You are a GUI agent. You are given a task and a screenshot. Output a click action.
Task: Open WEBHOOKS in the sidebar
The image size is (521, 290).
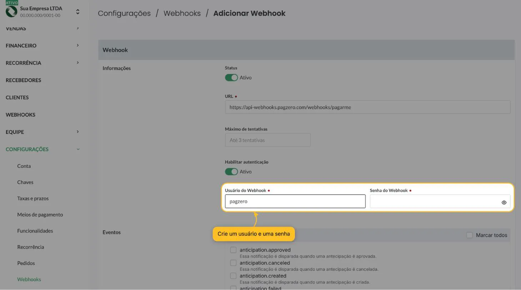point(20,115)
